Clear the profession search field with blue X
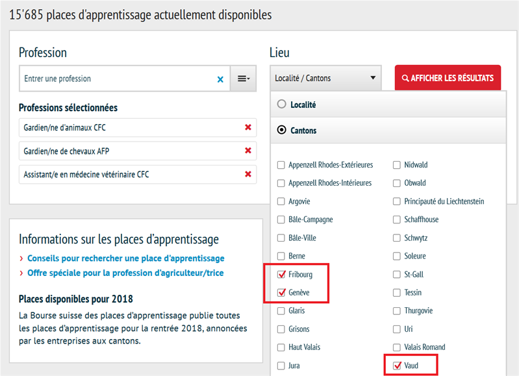519x376 pixels. [x=220, y=79]
